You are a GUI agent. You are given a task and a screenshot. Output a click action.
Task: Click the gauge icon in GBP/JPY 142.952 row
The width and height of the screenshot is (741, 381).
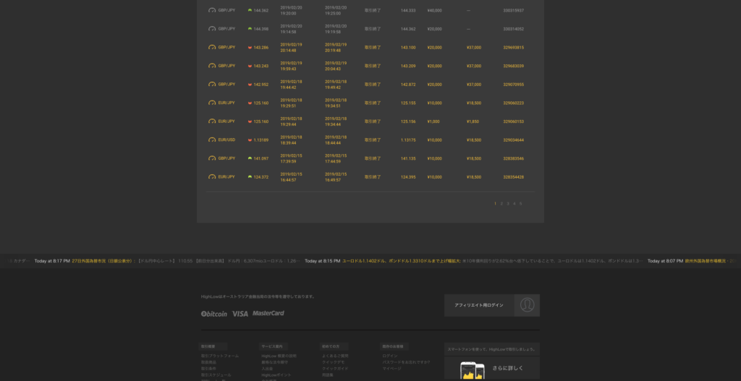(x=212, y=85)
